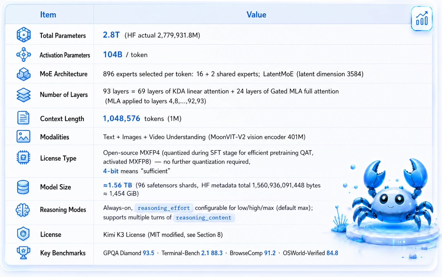Click the 'MoE Architecture' row label
This screenshot has width=442, height=277.
(x=64, y=74)
